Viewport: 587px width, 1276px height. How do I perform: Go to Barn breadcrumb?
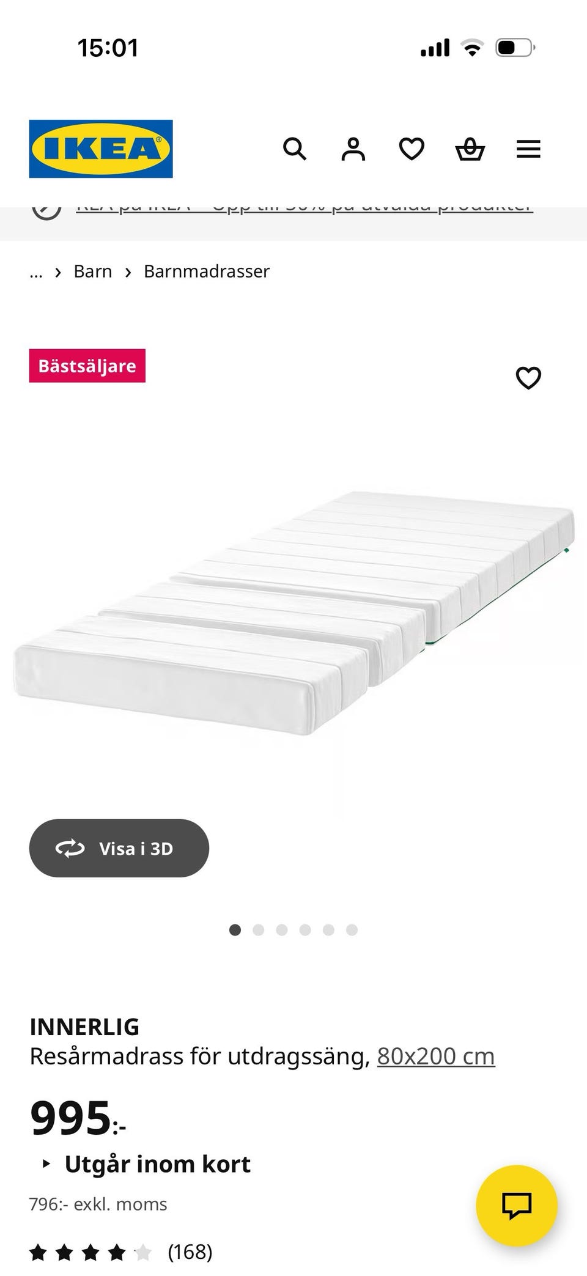[x=93, y=271]
